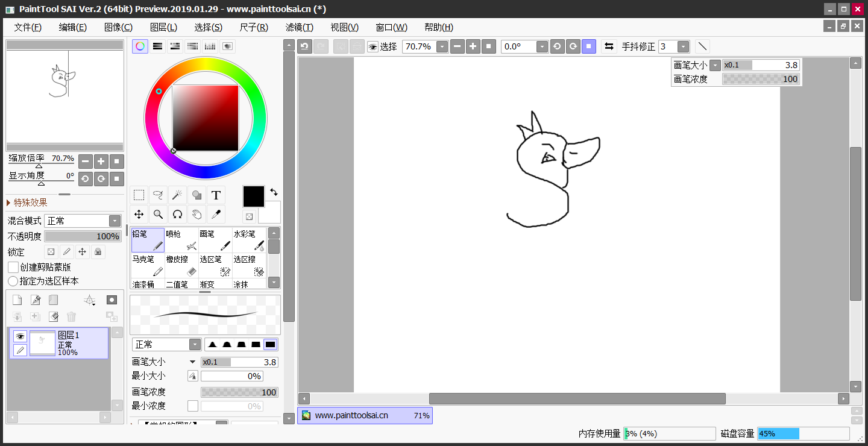Choose the 选区笔 selection pen
Screen dimensions: 868x446
[215, 265]
